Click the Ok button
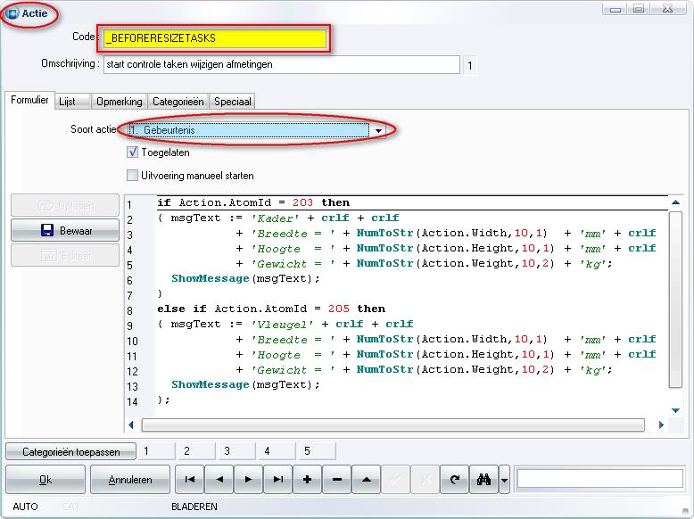This screenshot has width=694, height=519. [x=45, y=480]
